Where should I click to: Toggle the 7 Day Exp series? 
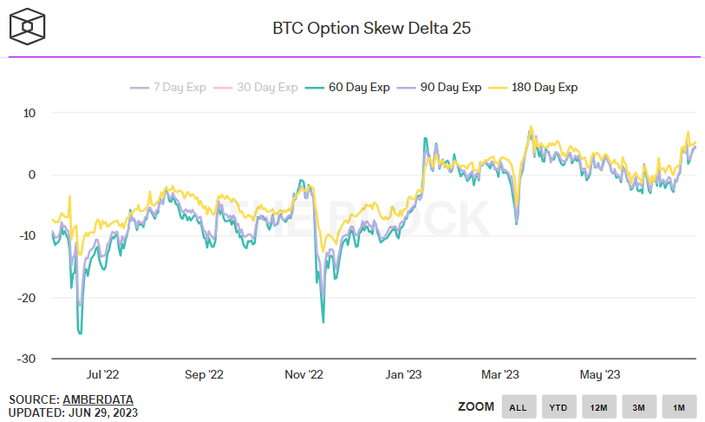pos(167,88)
